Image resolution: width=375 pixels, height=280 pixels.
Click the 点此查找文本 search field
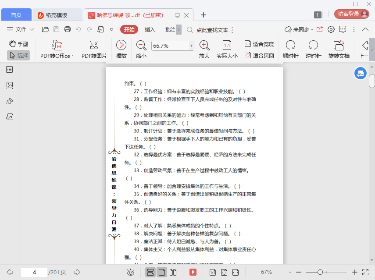tap(212, 30)
